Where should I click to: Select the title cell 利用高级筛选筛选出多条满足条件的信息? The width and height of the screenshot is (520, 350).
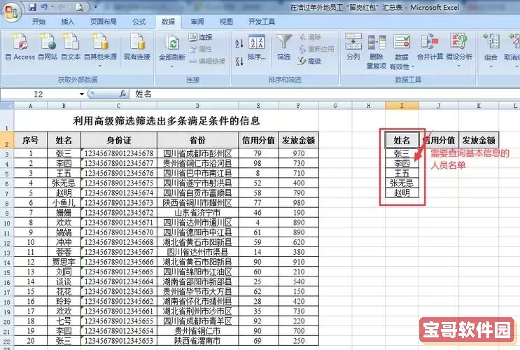point(166,121)
